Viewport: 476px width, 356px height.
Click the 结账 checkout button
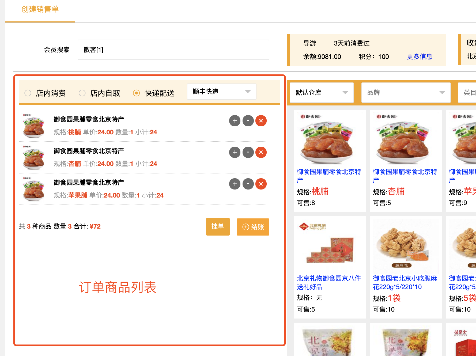253,227
